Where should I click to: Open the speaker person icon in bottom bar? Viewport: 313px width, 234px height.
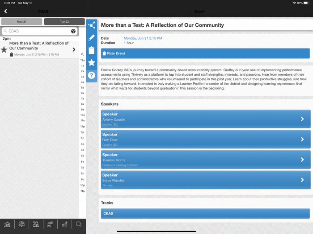click(50, 225)
